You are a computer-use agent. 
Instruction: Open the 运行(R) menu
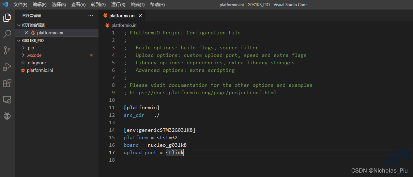point(118,5)
